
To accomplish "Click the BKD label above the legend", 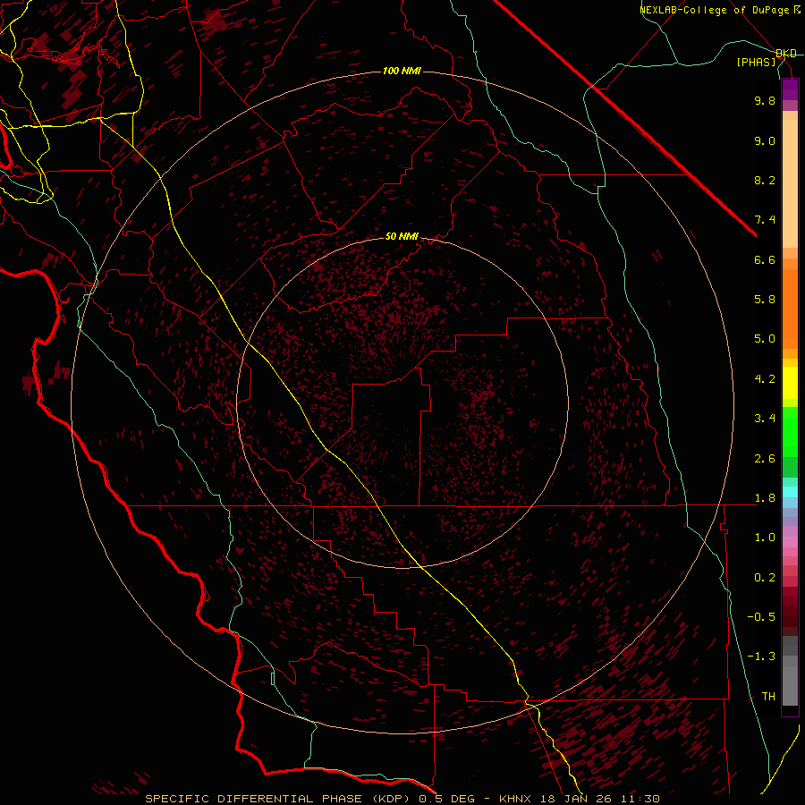I will pos(785,54).
